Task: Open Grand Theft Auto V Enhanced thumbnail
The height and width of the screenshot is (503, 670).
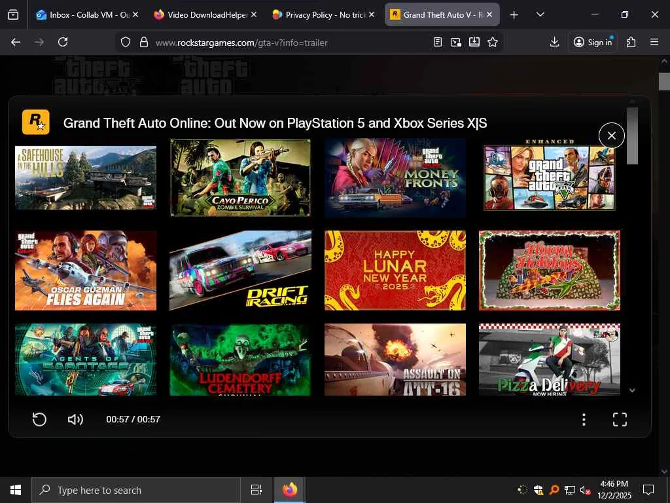Action: 550,176
